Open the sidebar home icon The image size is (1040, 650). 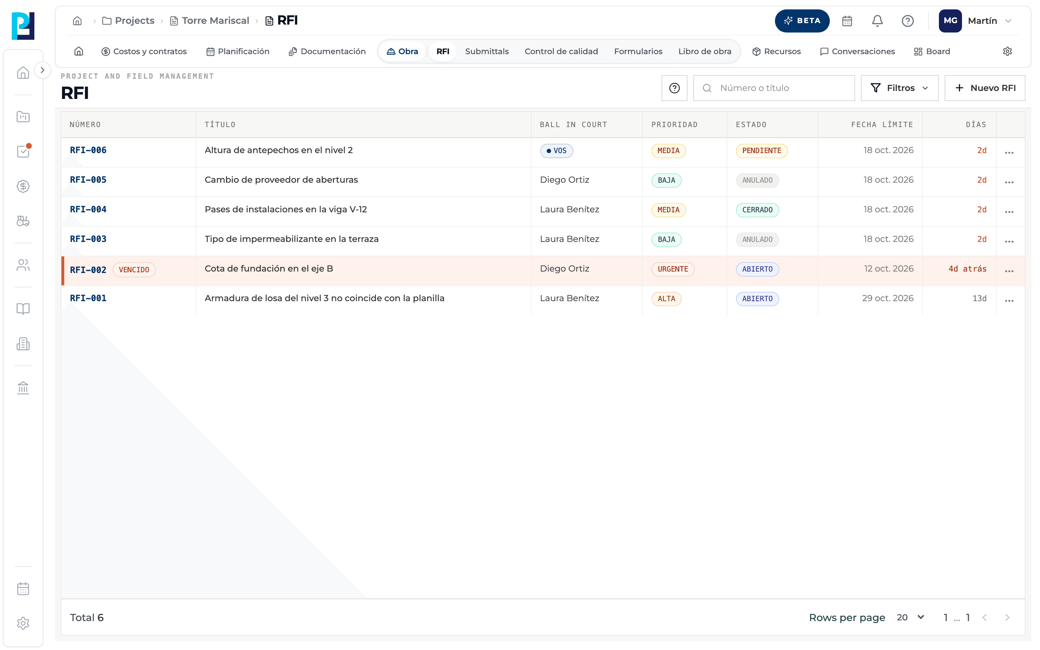[23, 73]
